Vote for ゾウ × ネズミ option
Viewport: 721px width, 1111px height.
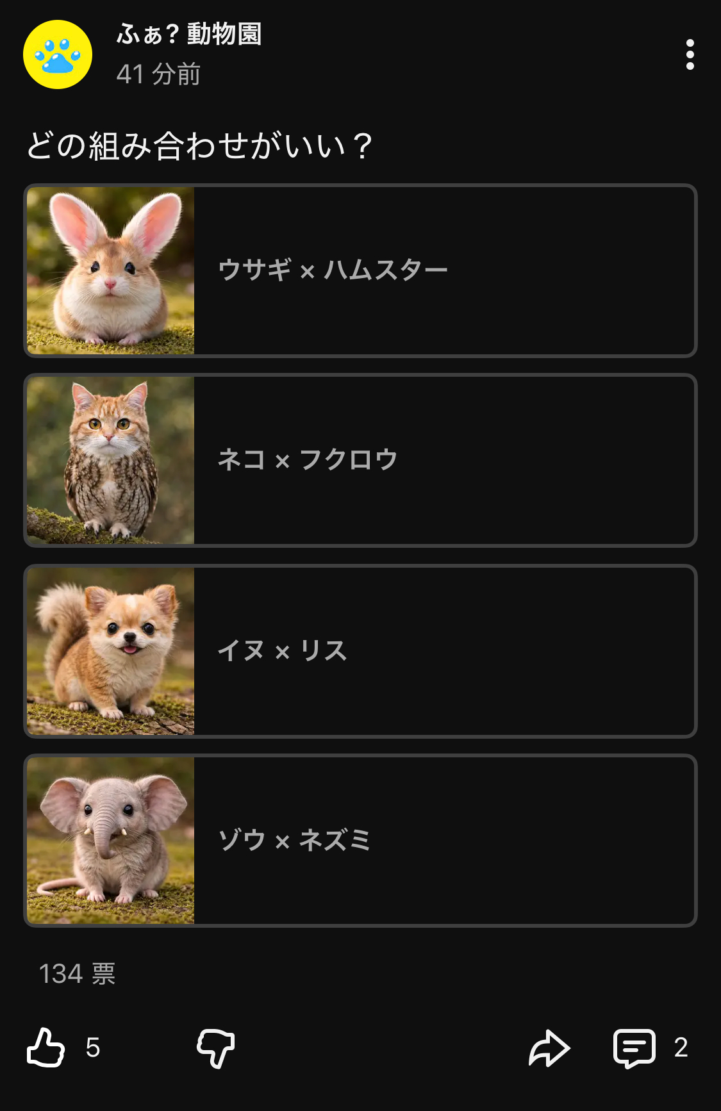click(x=360, y=841)
